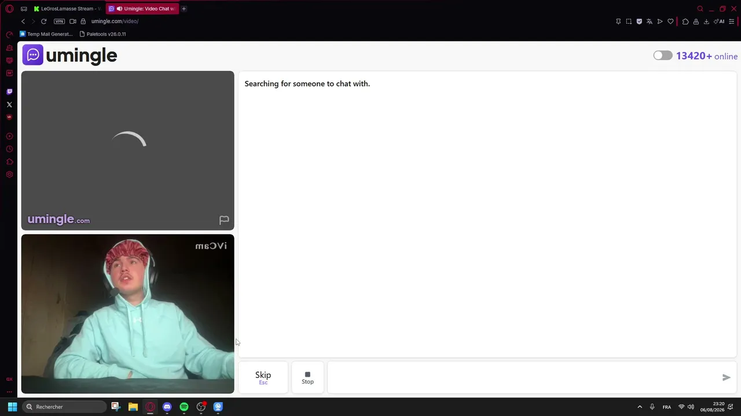This screenshot has height=416, width=741.
Task: Select the Umingle: Video Chat tab
Action: coord(144,9)
